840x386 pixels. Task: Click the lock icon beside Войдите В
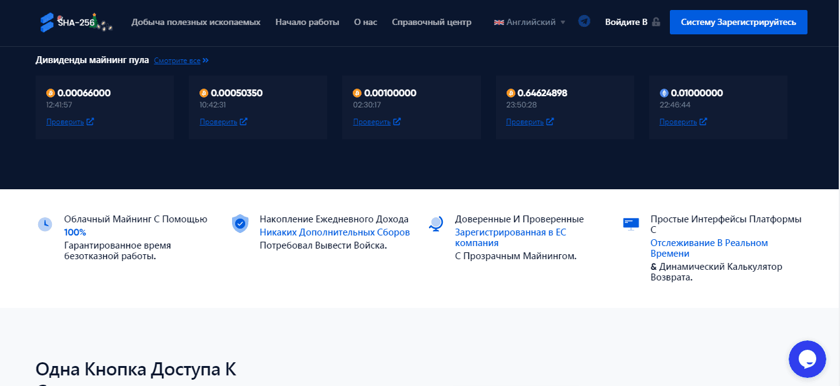pyautogui.click(x=655, y=22)
